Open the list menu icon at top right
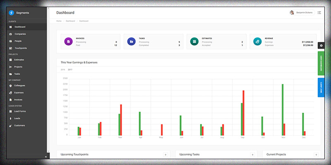Viewport: 331px width, 165px height. coord(319,13)
